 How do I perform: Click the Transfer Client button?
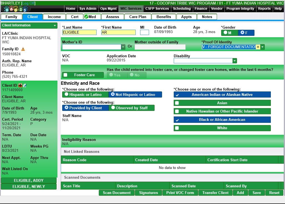215,193
